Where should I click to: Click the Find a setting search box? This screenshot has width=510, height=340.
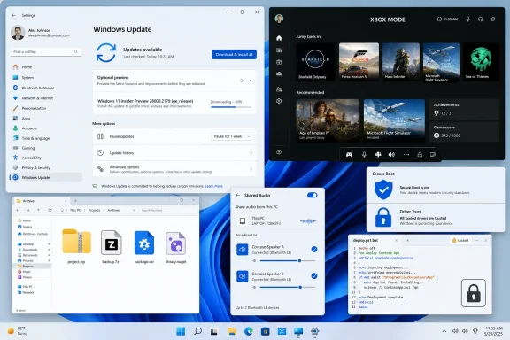click(45, 51)
